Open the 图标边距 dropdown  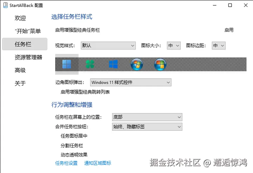[x=219, y=46]
